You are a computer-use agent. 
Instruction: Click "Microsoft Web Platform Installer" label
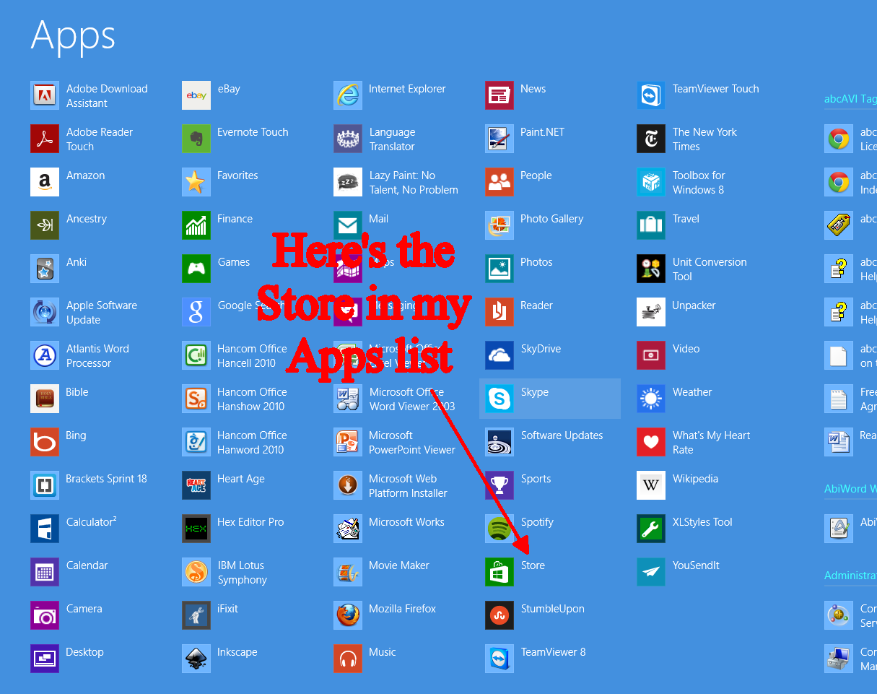[x=408, y=486]
